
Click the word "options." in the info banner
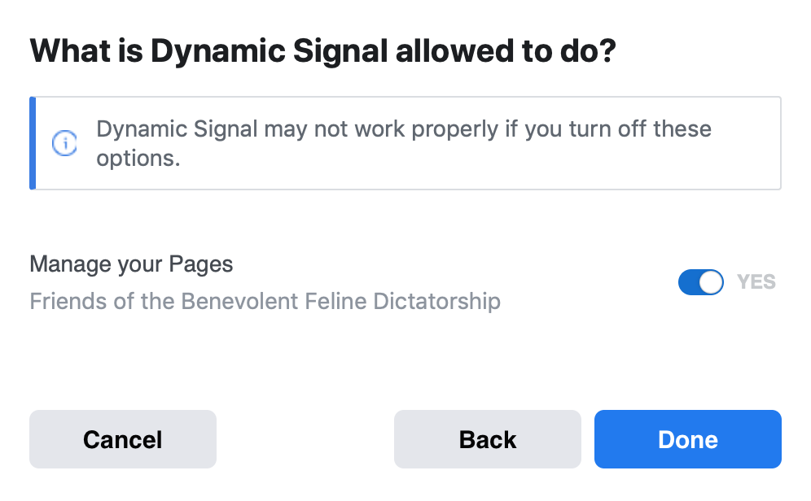138,159
